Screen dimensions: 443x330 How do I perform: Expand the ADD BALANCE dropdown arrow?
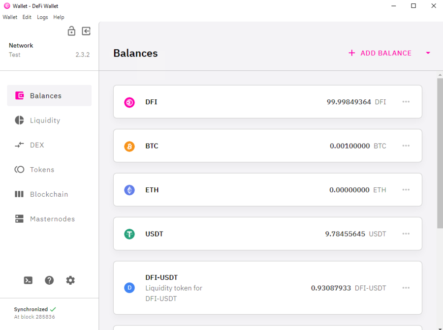point(428,53)
